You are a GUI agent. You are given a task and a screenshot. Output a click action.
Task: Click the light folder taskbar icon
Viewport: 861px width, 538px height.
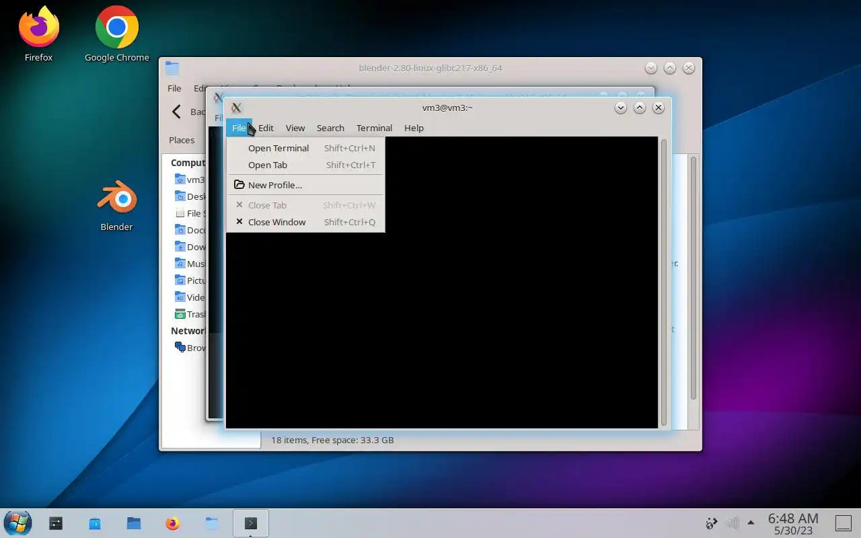click(x=212, y=523)
